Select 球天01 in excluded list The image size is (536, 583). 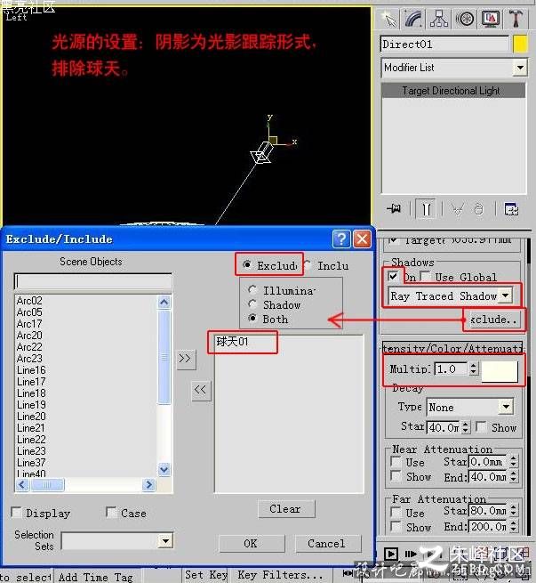click(x=232, y=341)
